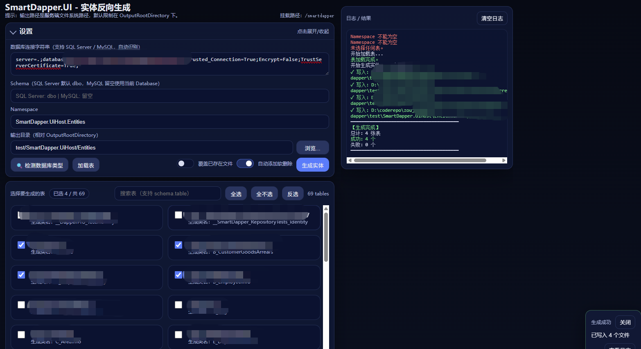Collapse the 设置 section chevron

(x=13, y=32)
